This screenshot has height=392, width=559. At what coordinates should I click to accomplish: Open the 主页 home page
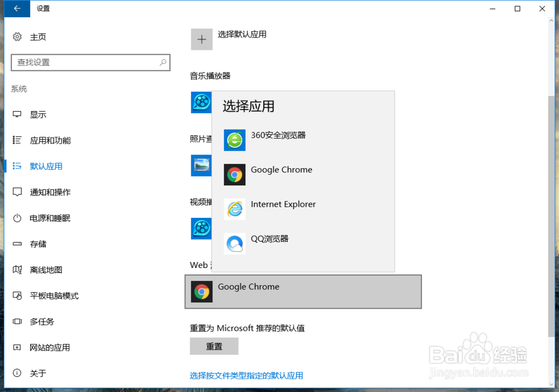(x=38, y=37)
